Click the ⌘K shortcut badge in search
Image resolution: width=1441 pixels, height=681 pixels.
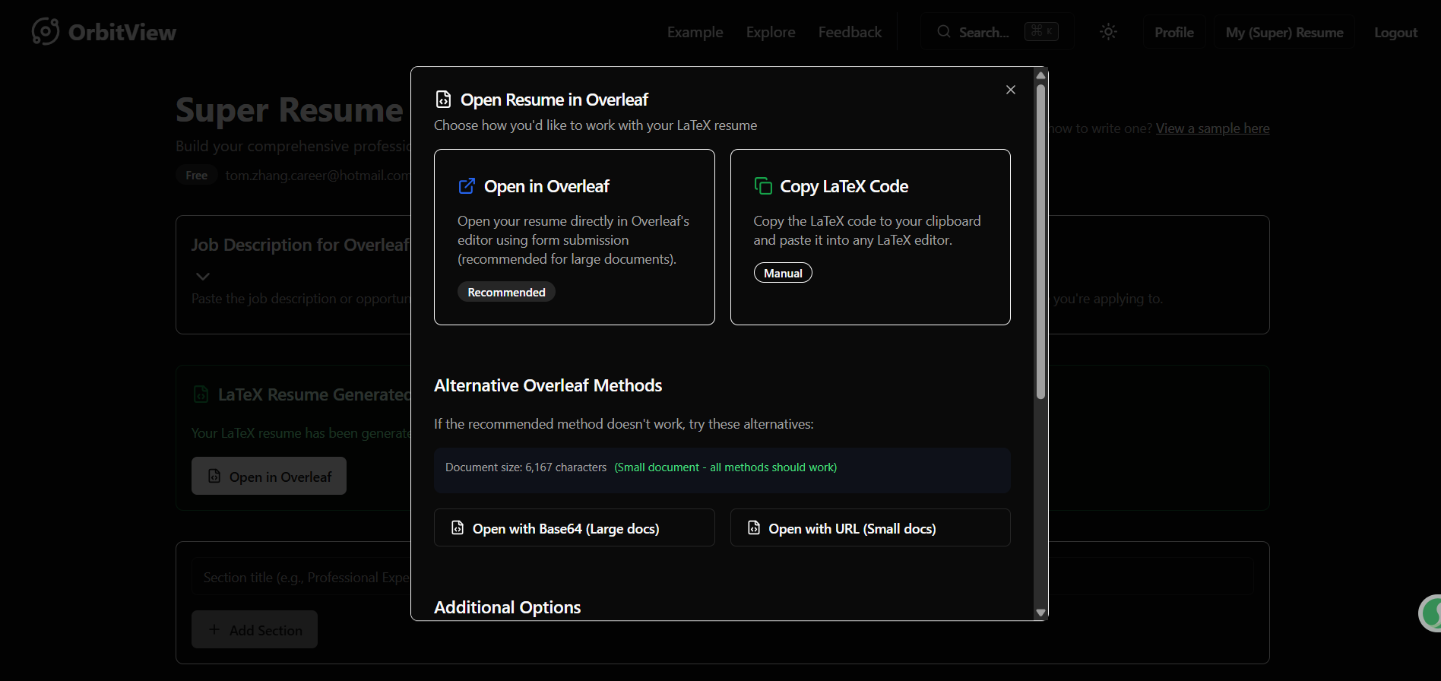pyautogui.click(x=1041, y=31)
